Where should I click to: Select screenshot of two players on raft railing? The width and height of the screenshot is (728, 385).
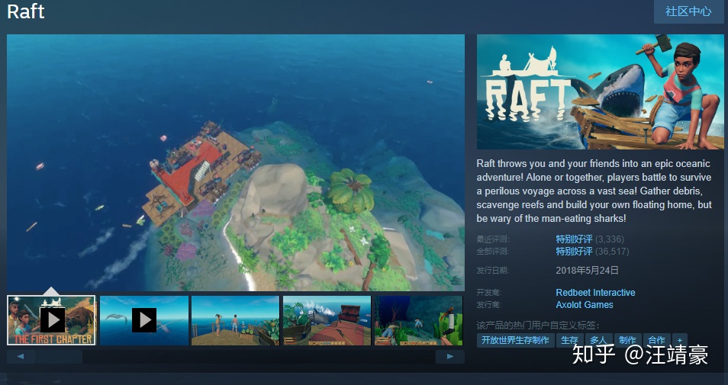pos(235,320)
